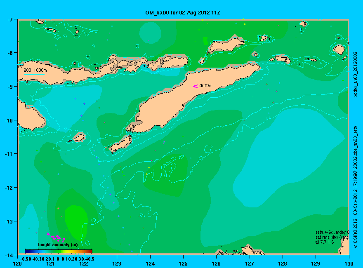Click the plot title OM_baD0 for 02-Aug-2012 11Z
The width and height of the screenshot is (363, 268).
click(x=183, y=13)
